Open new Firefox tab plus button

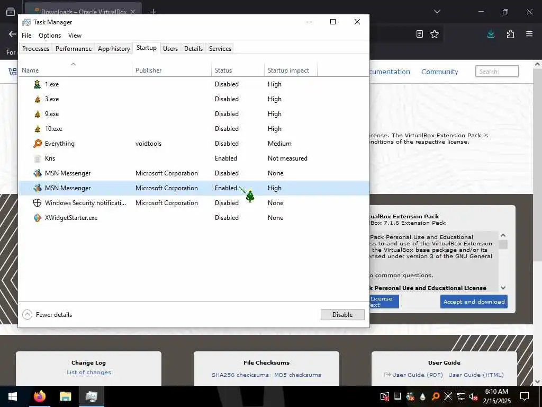click(x=153, y=12)
